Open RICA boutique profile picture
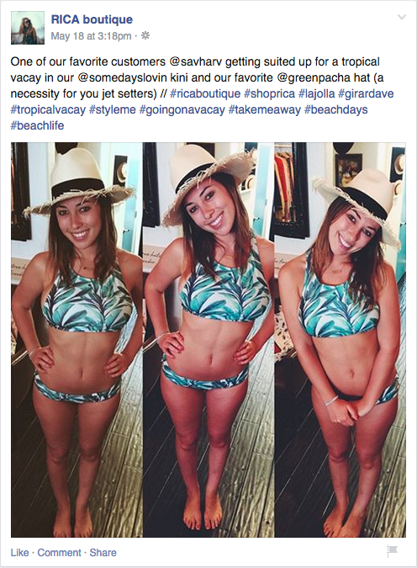Viewport: 417px width, 568px height. pos(28,28)
